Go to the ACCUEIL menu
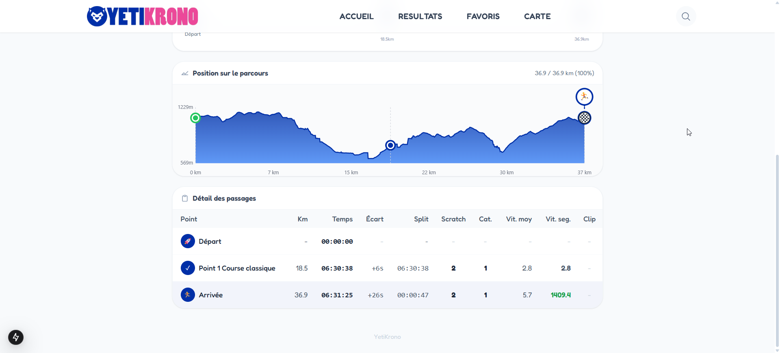Viewport: 780px width, 353px height. coord(356,16)
